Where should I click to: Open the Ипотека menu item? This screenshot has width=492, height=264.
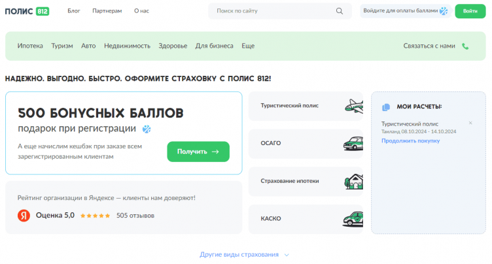[x=30, y=46]
